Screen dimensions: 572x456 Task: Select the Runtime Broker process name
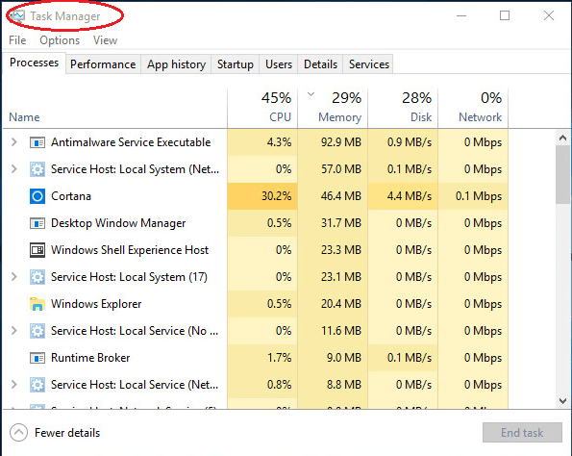90,358
